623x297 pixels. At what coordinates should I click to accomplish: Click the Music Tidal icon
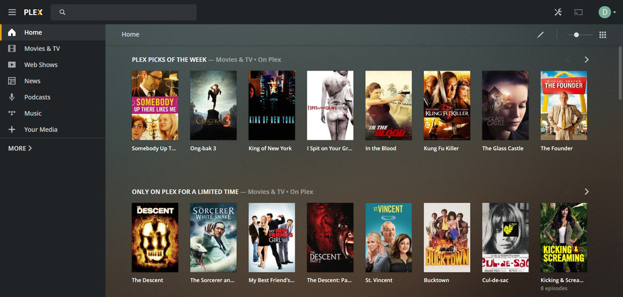click(x=12, y=113)
